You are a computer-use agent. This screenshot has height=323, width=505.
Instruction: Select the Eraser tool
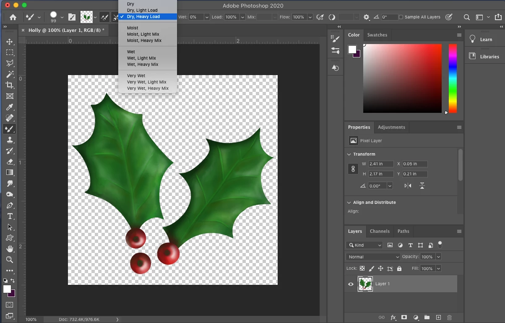(x=10, y=162)
